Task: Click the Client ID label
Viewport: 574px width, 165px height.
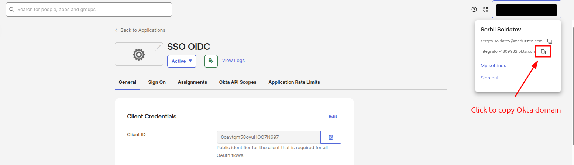Action: point(136,135)
